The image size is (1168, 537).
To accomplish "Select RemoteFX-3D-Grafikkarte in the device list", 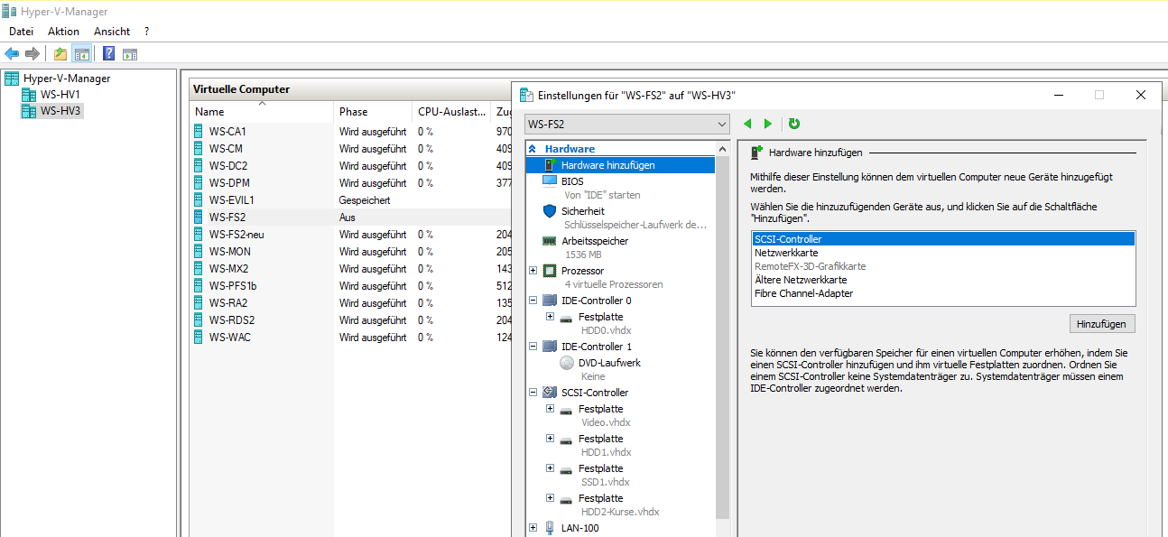I will coord(943,266).
